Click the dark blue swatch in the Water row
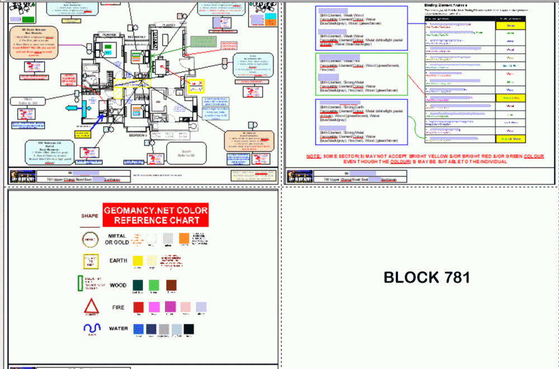The width and height of the screenshot is (559, 369). point(152,329)
